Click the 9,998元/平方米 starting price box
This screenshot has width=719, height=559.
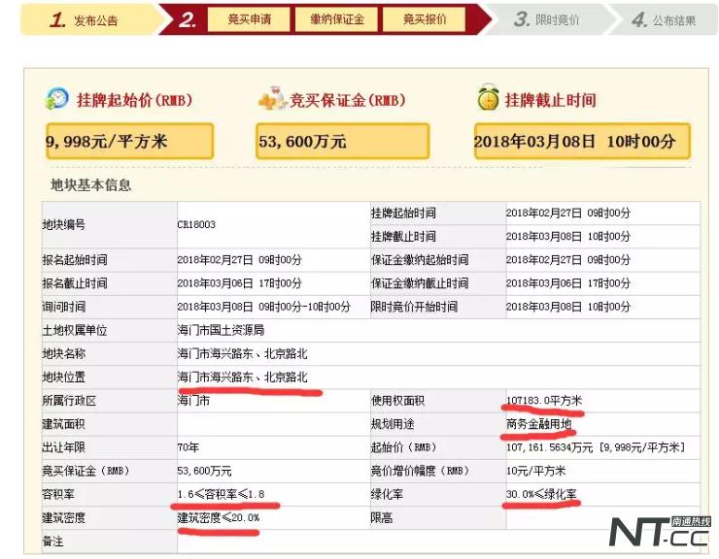coord(130,141)
